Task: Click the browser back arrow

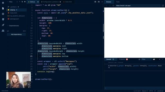Action: click(x=106, y=6)
